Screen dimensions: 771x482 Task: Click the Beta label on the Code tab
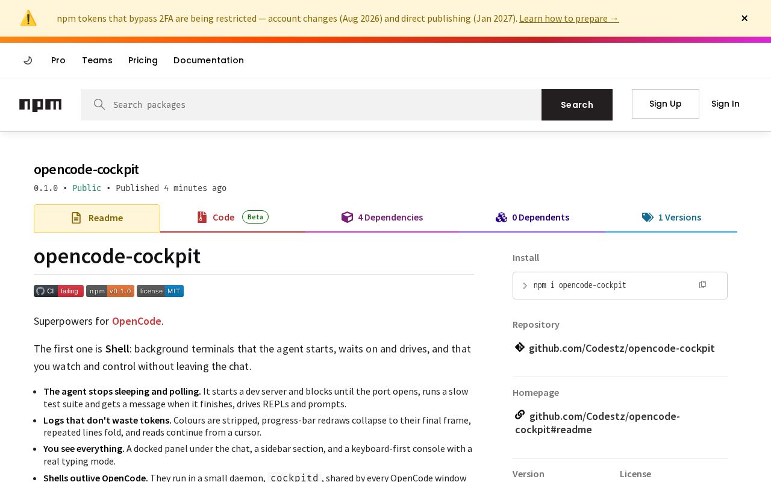tap(255, 217)
